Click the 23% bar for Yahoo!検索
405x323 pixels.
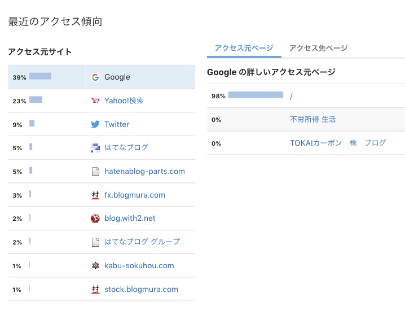tap(36, 99)
